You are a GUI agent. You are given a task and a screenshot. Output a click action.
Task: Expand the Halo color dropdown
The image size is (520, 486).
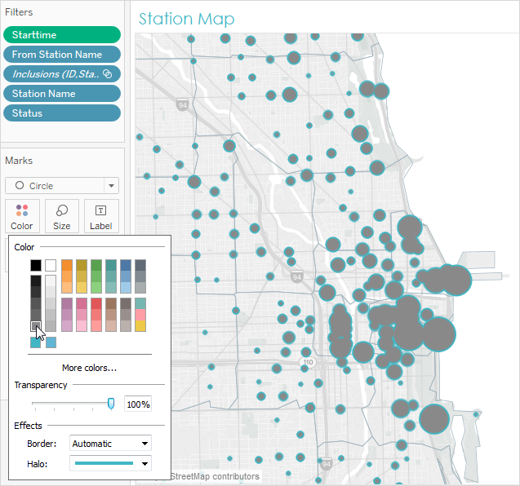tap(110, 463)
